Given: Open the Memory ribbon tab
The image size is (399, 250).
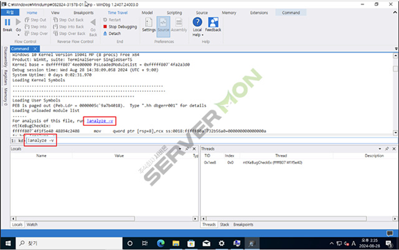Looking at the screenshot, I should 229,13.
